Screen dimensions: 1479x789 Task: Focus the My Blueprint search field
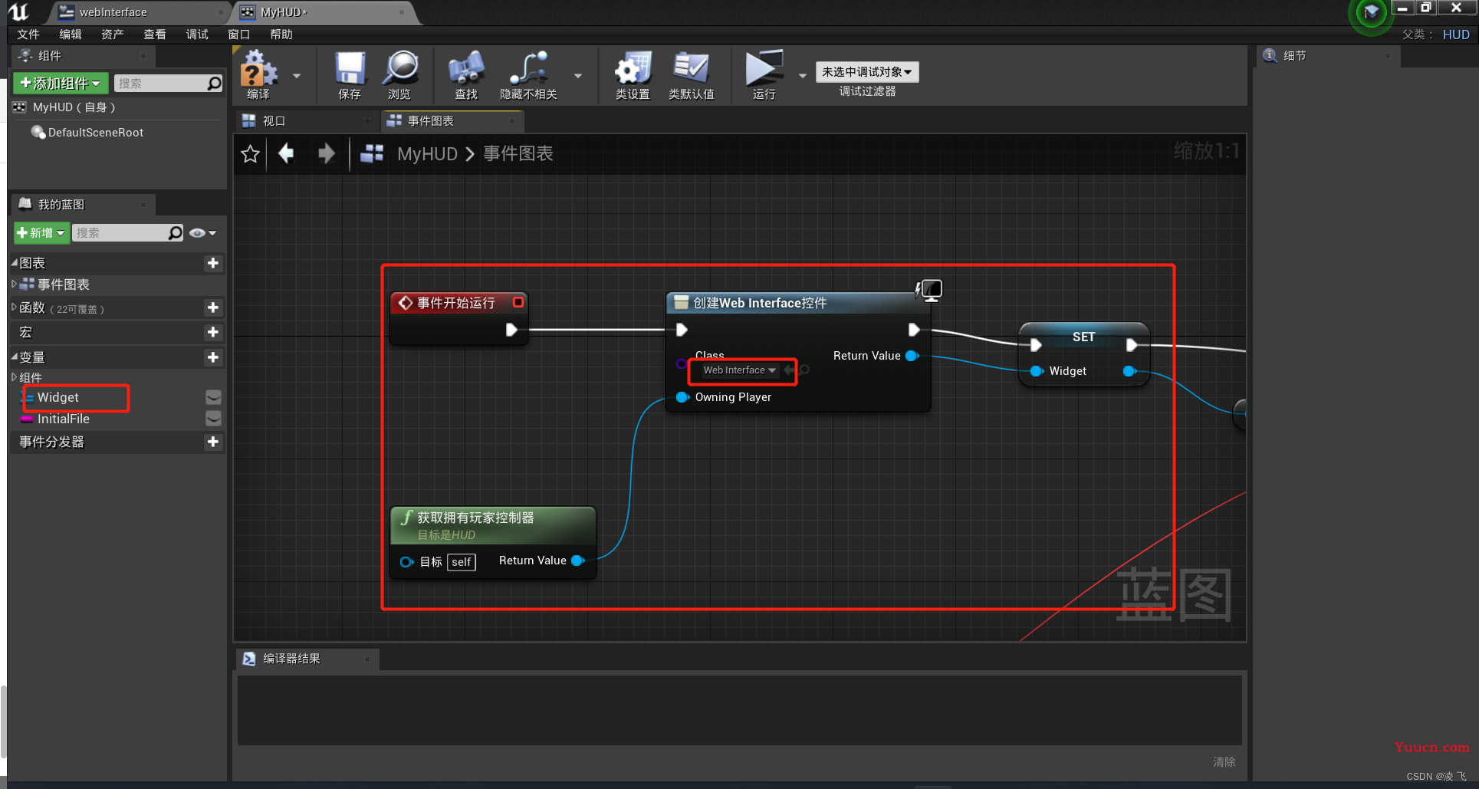tap(120, 232)
